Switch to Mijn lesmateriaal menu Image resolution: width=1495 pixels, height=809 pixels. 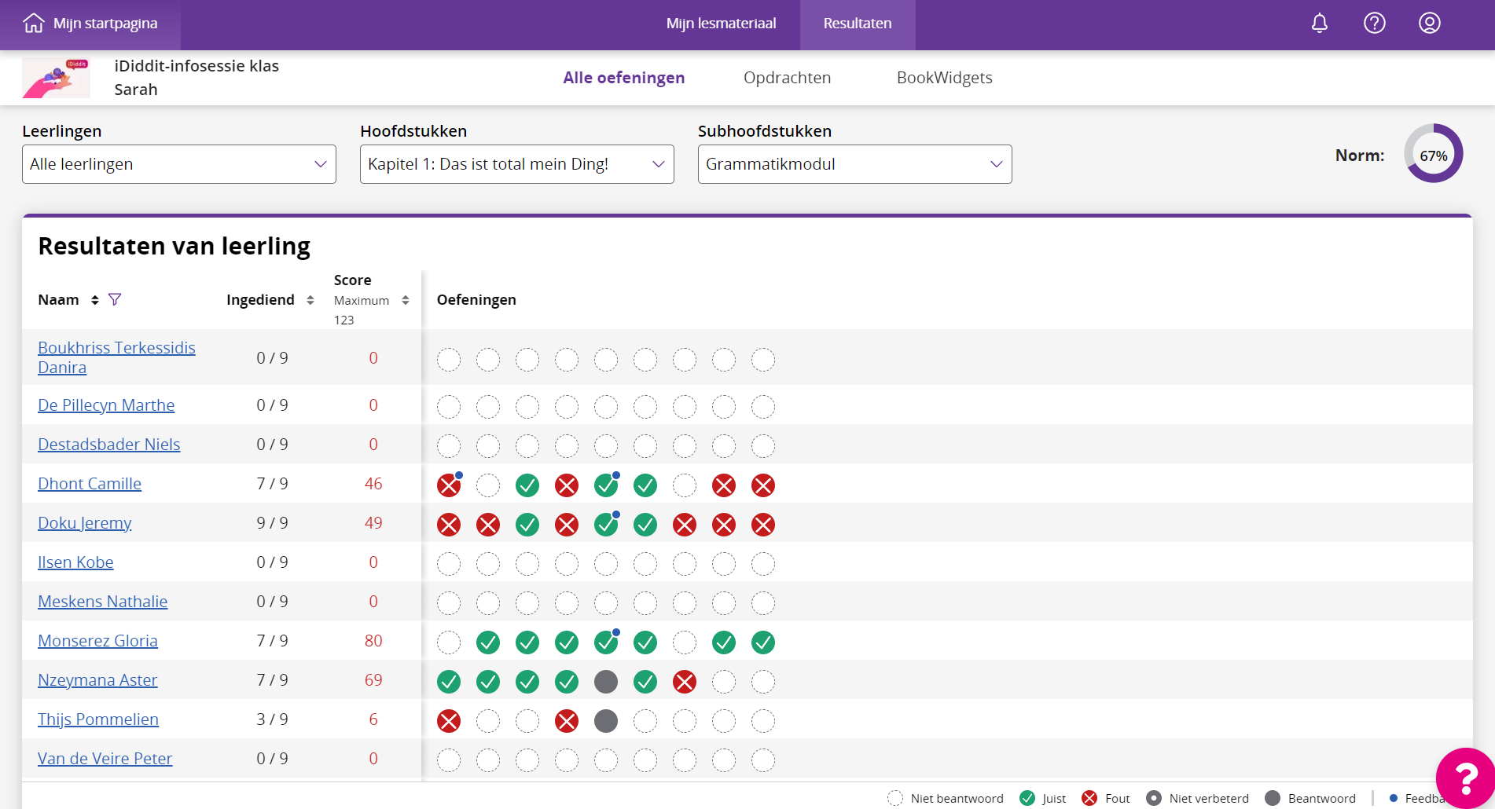721,24
